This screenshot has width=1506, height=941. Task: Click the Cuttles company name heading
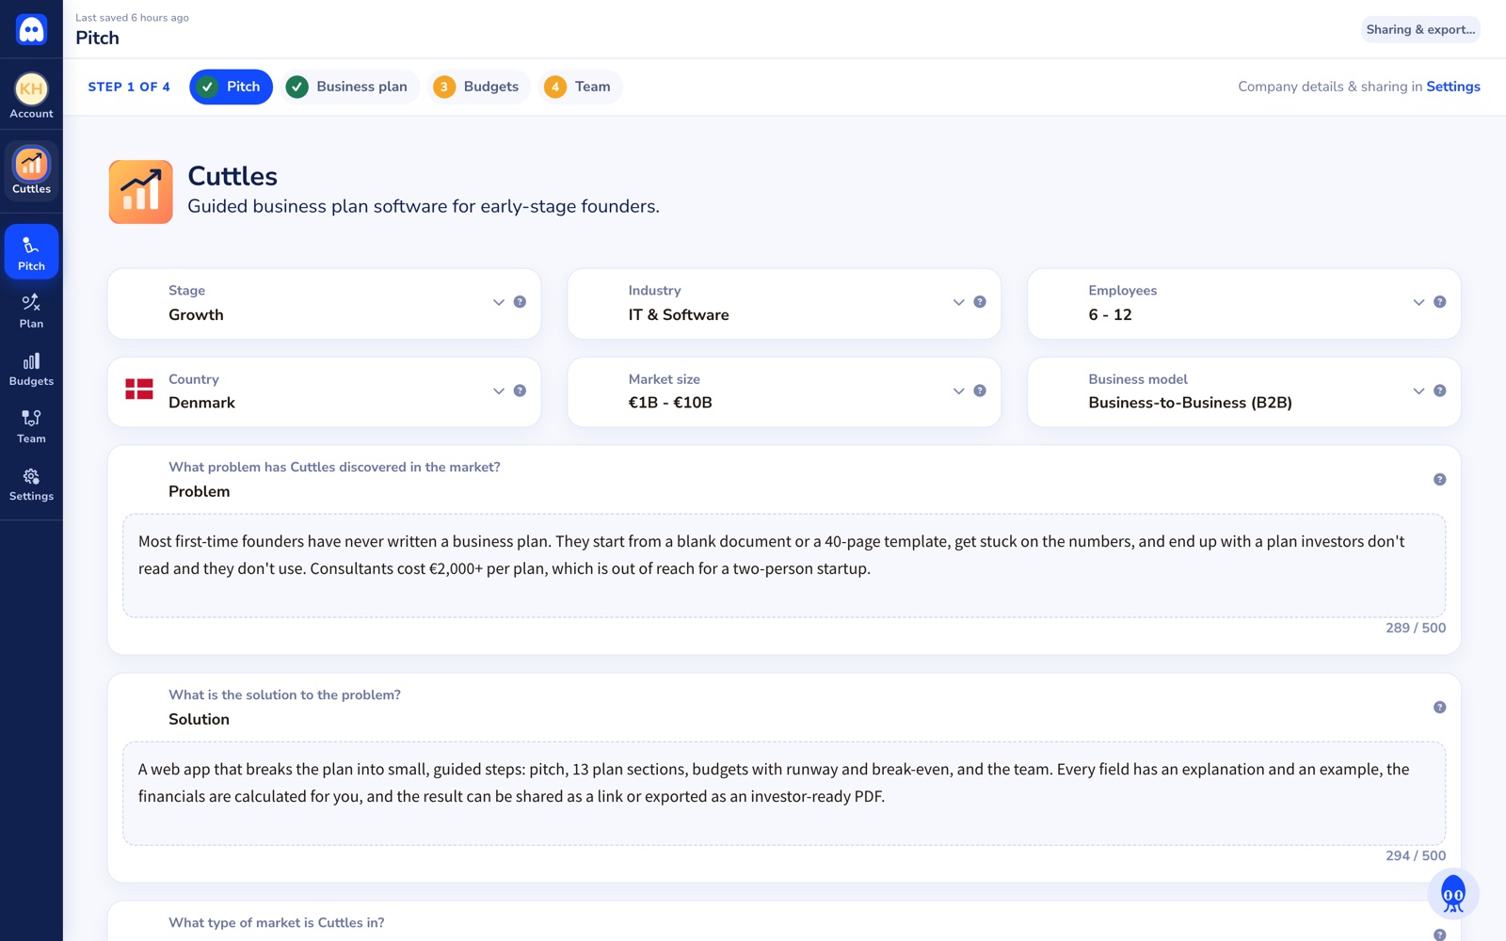232,176
